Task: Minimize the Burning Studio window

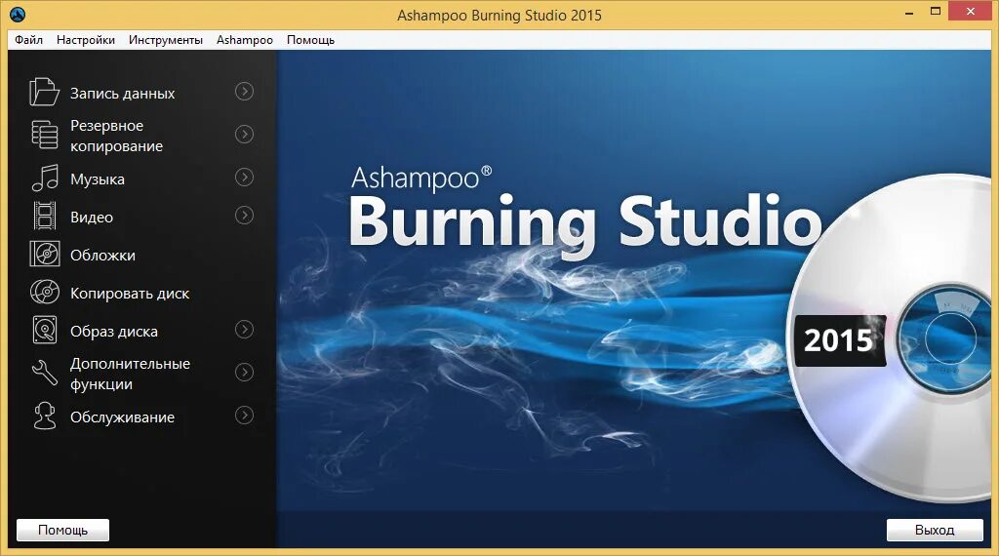Action: click(909, 12)
